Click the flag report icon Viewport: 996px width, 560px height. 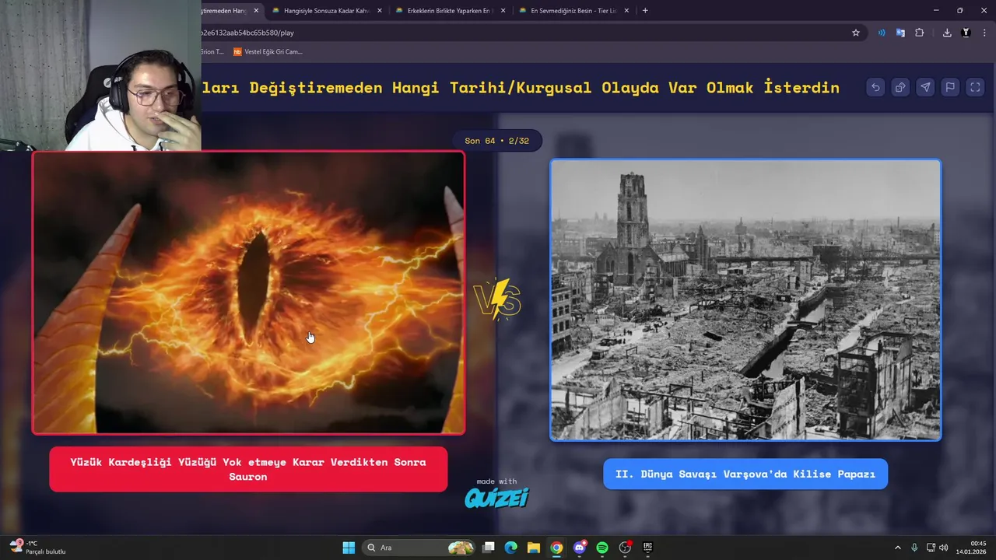tap(950, 87)
